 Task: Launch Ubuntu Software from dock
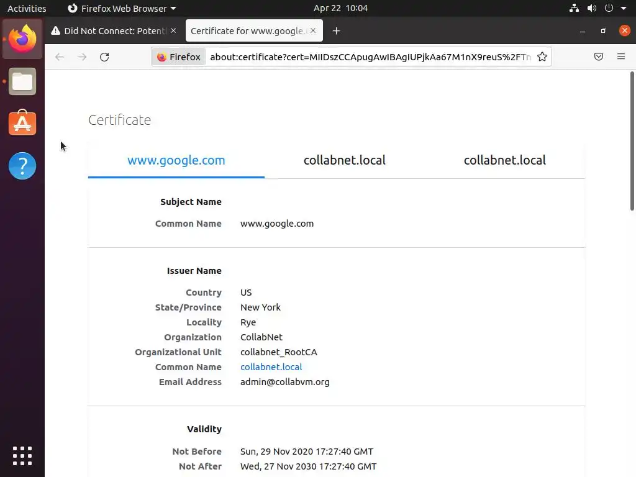point(22,122)
